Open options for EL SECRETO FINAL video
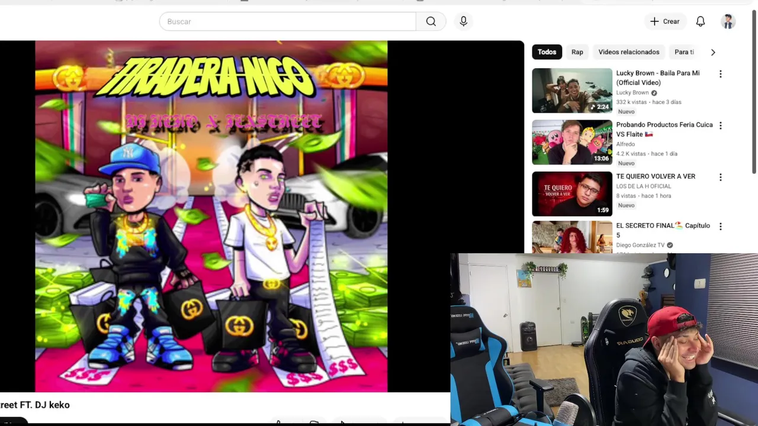Image resolution: width=758 pixels, height=426 pixels. (720, 227)
